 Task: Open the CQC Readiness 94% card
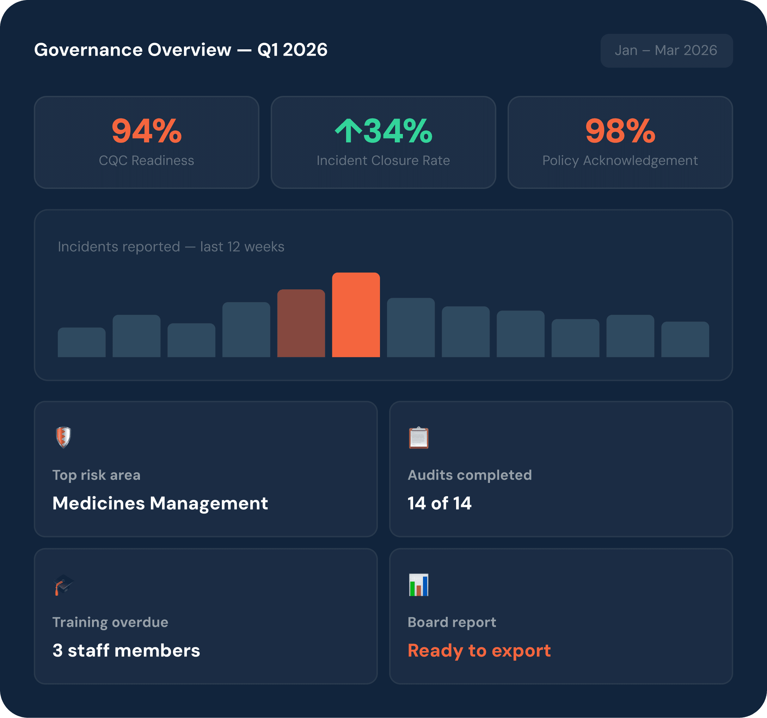click(x=146, y=142)
